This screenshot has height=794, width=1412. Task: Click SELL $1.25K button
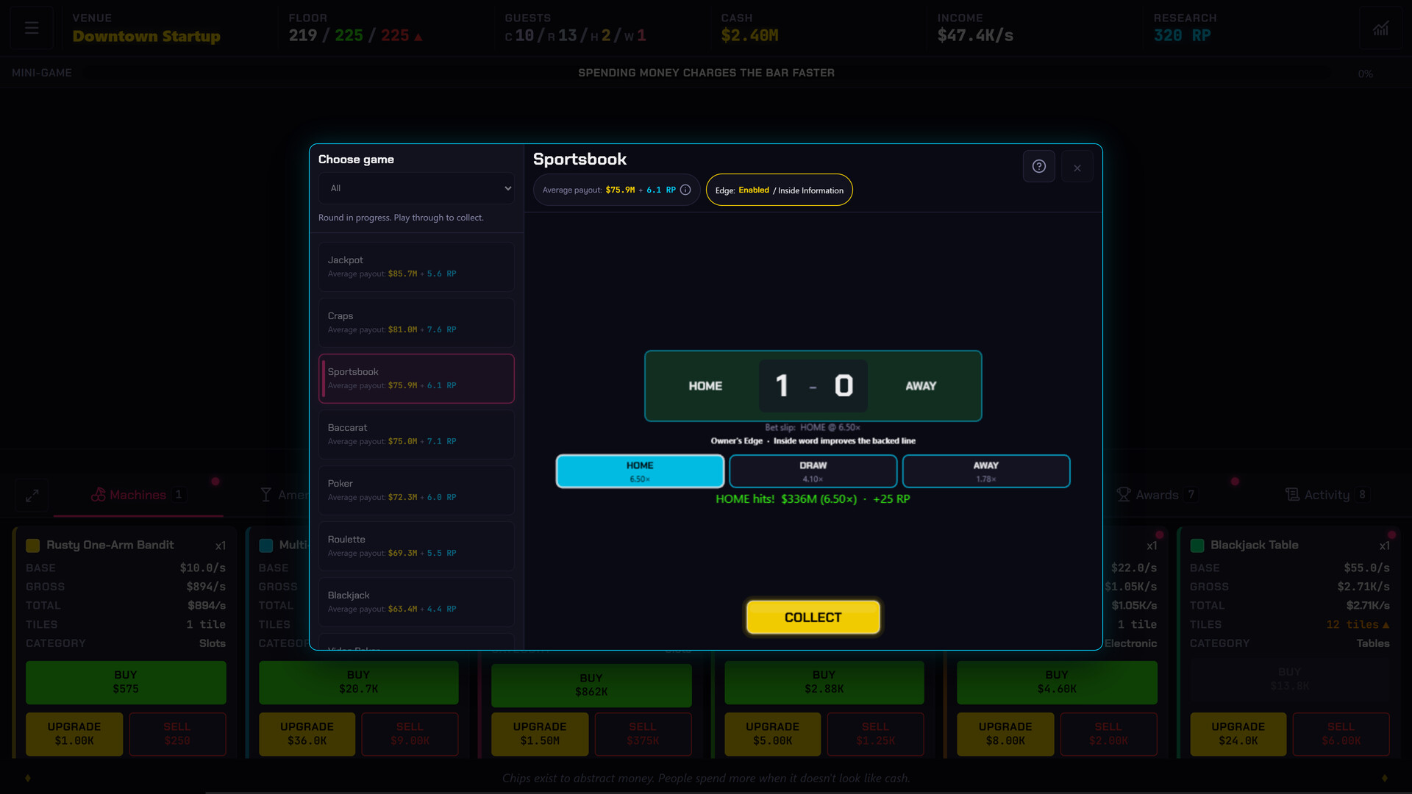coord(875,733)
